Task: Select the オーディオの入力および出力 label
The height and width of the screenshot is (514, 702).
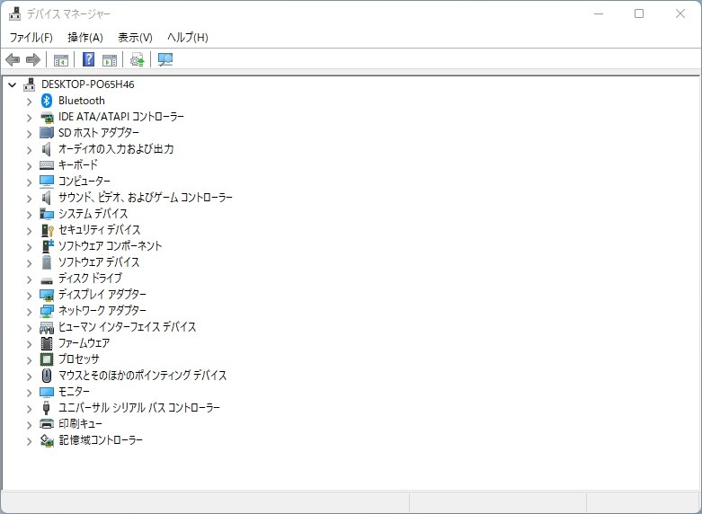Action: pos(116,148)
